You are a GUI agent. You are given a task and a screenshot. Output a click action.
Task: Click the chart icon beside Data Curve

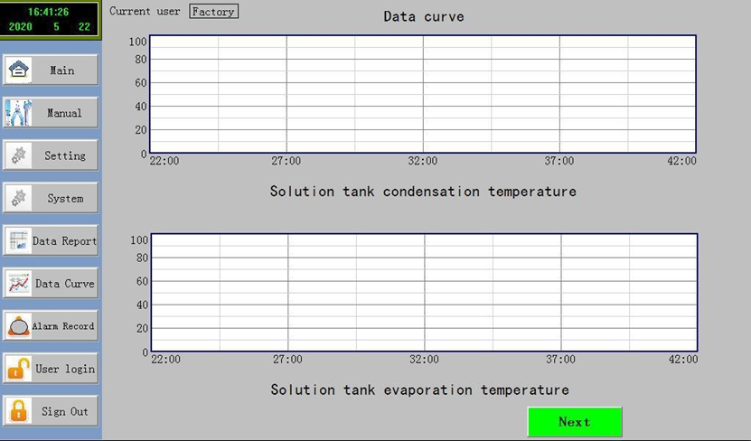coord(19,284)
